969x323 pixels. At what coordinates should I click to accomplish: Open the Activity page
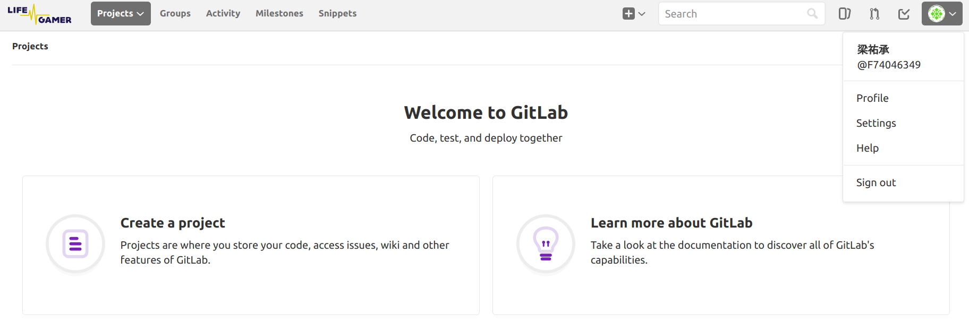[x=223, y=13]
